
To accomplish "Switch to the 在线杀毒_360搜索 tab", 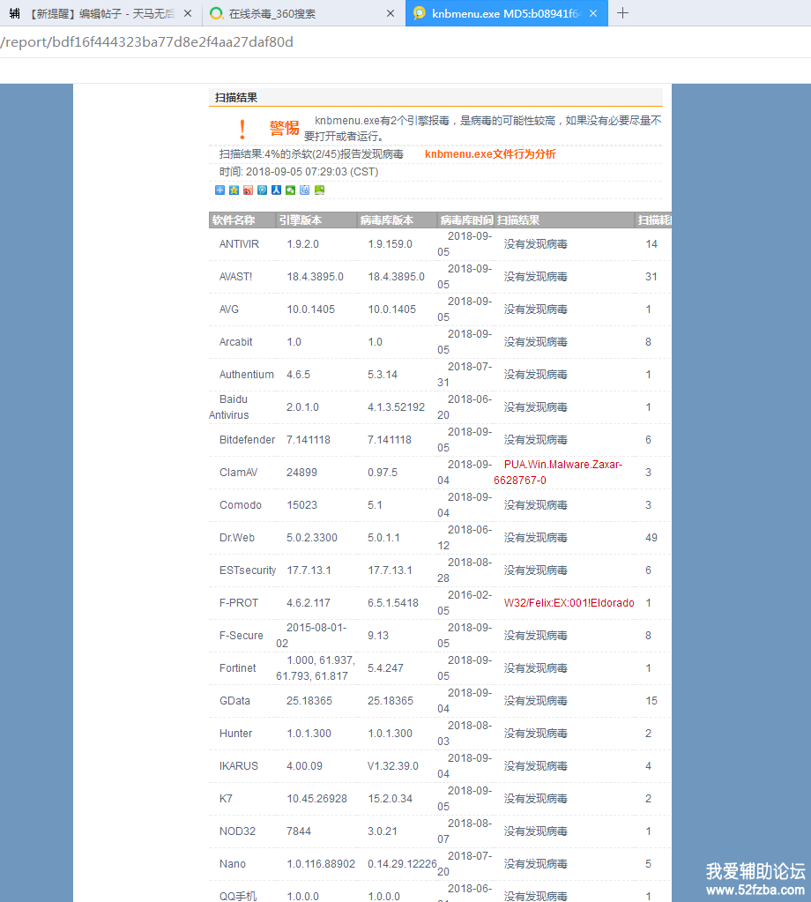I will click(x=304, y=13).
